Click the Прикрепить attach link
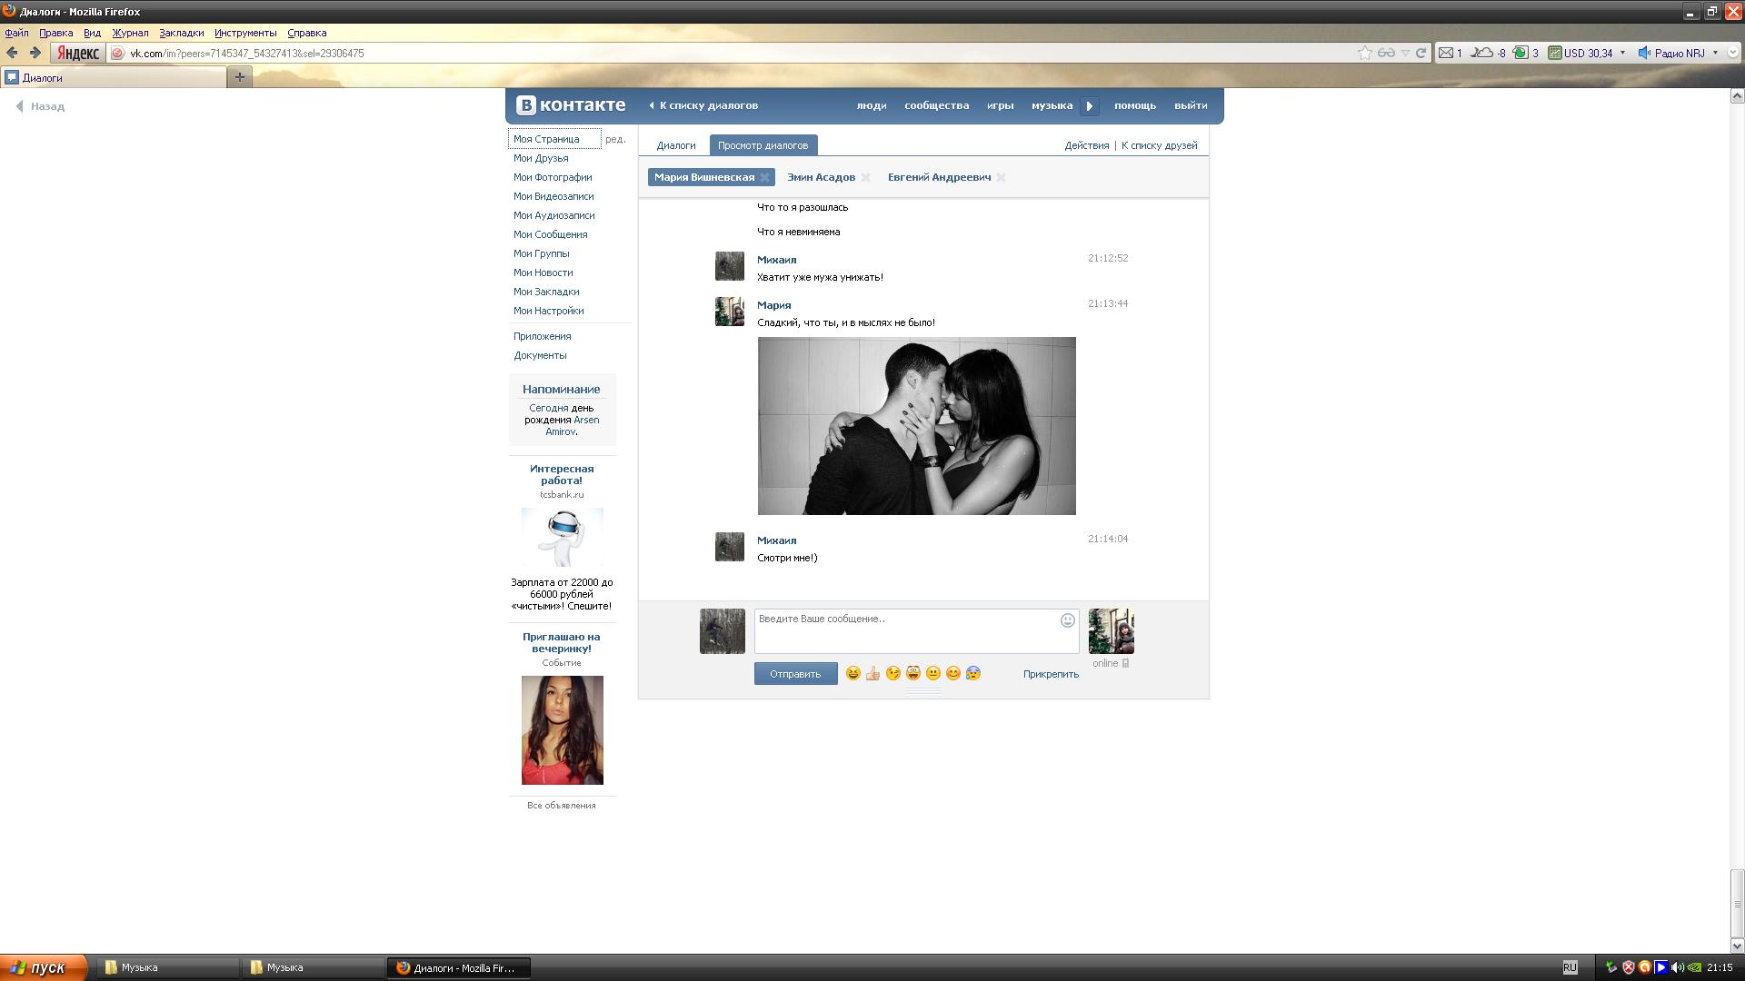The image size is (1745, 981). pyautogui.click(x=1051, y=674)
